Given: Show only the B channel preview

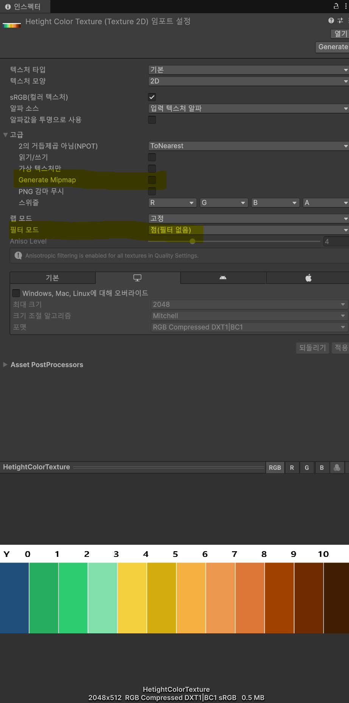Looking at the screenshot, I should 322,468.
